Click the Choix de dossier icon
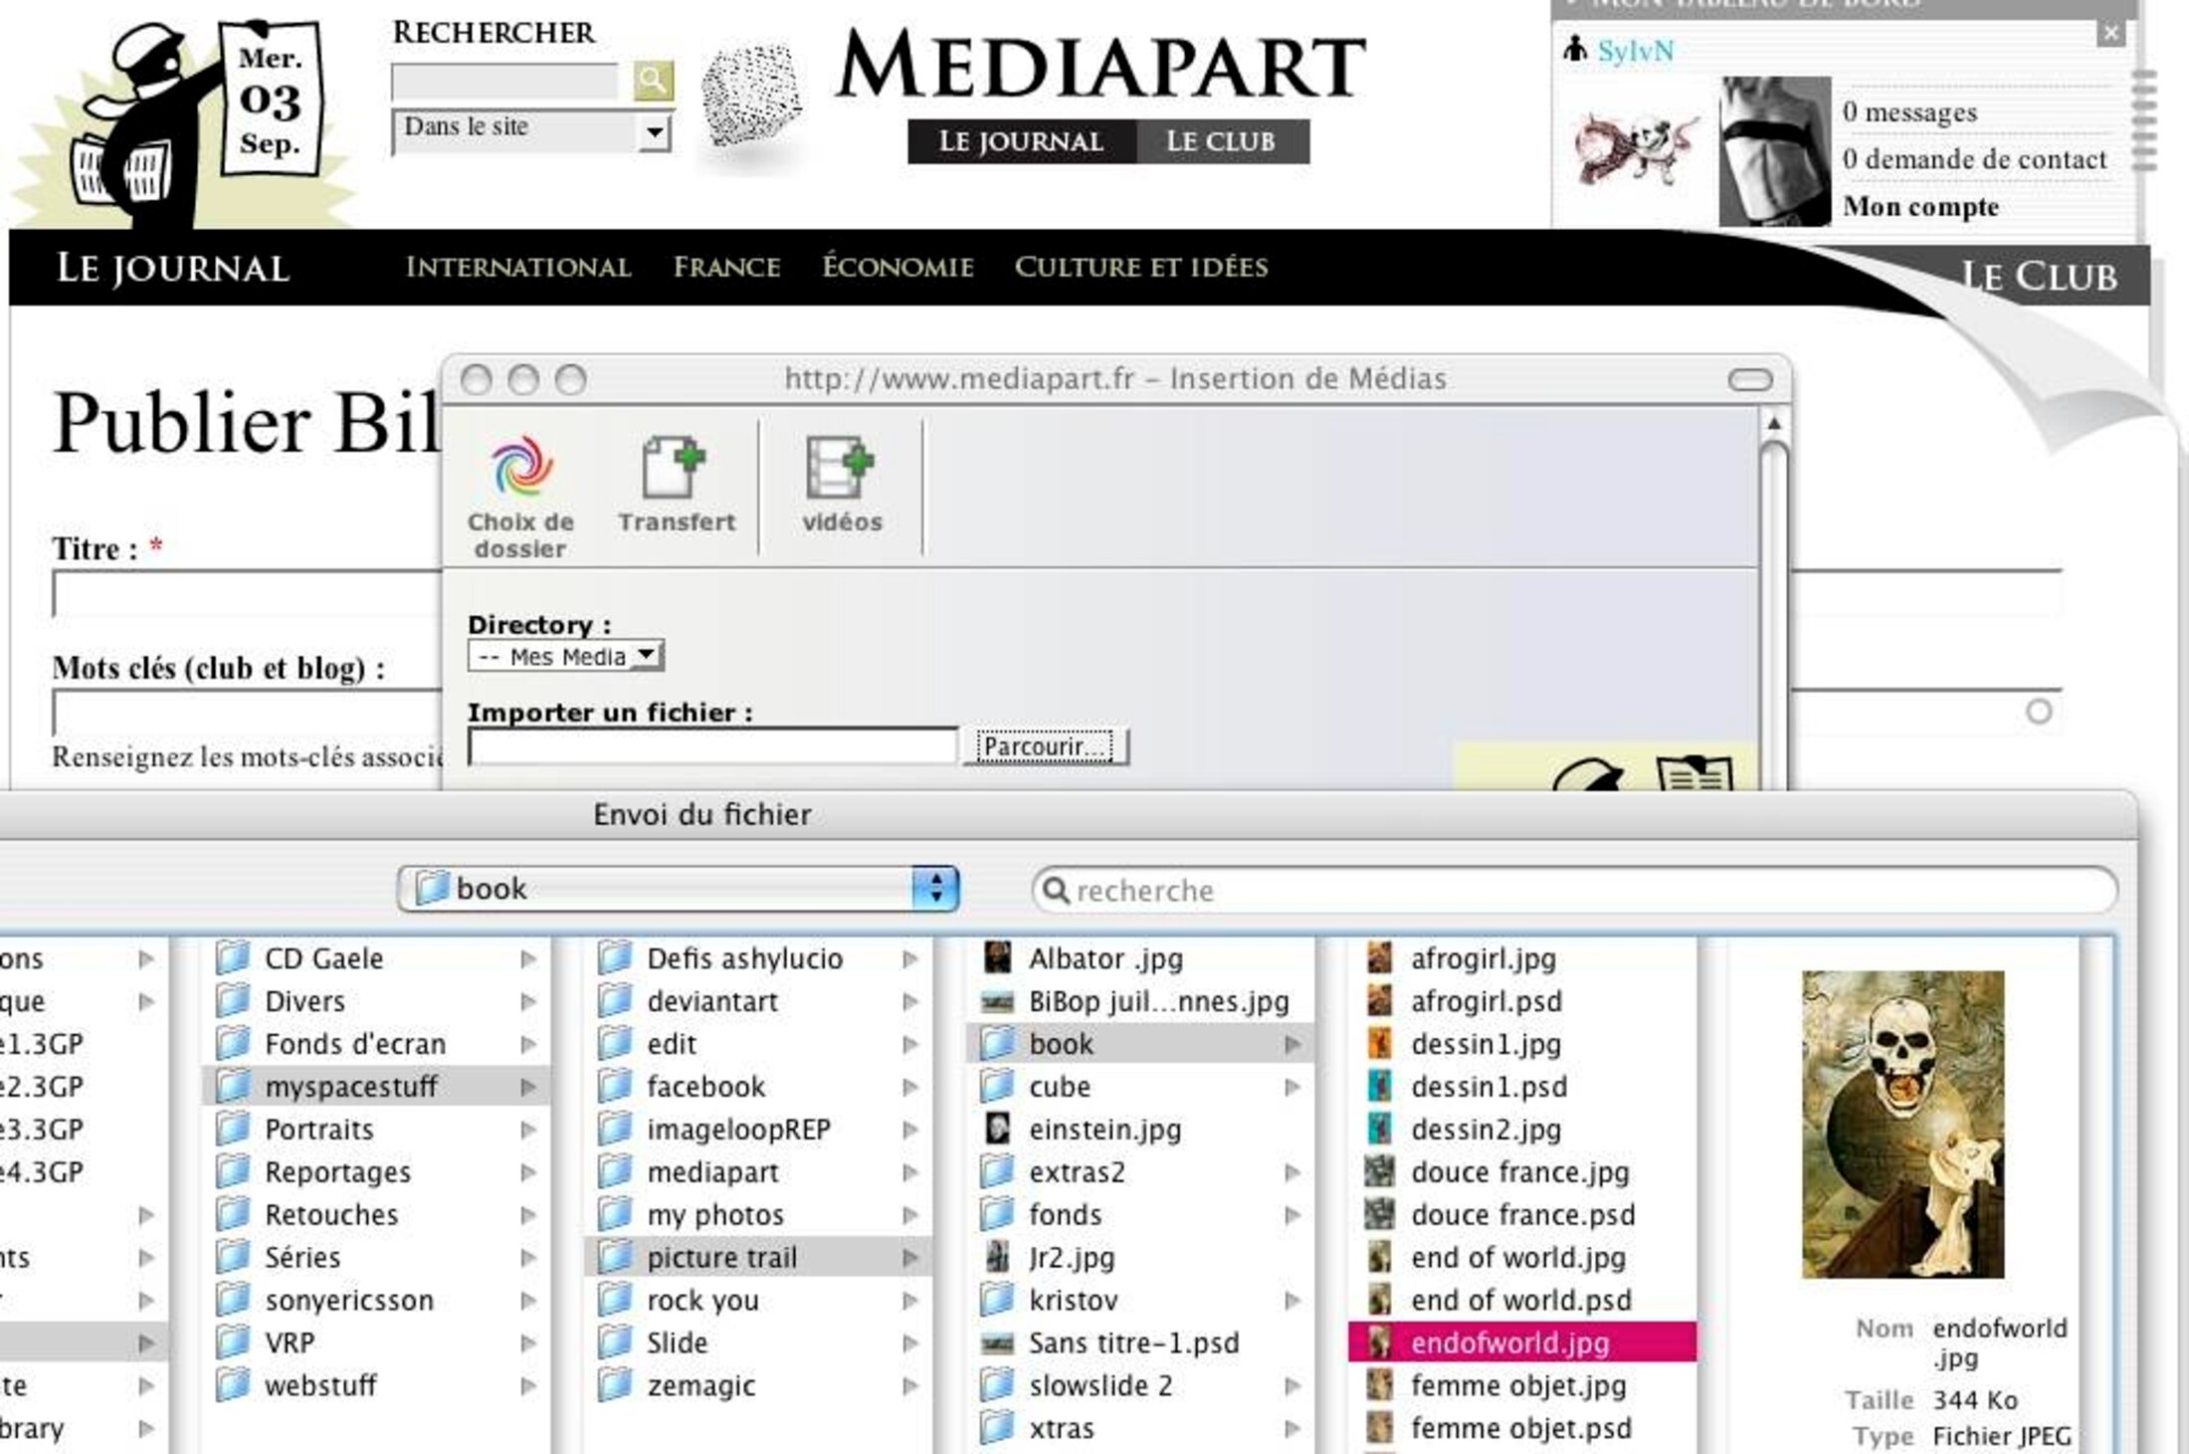This screenshot has height=1454, width=2189. tap(520, 468)
